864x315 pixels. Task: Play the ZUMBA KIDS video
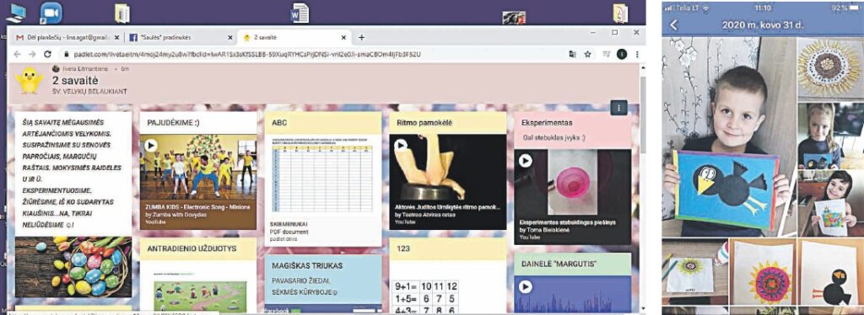coord(151,147)
